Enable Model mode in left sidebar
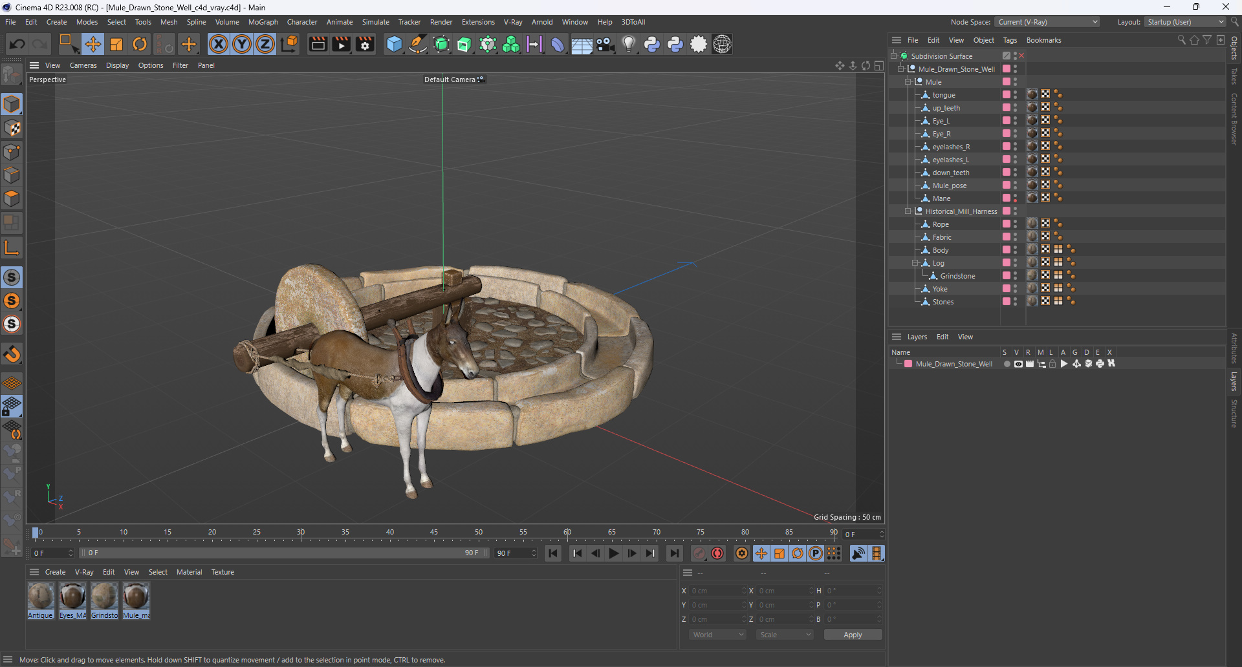 [x=12, y=104]
